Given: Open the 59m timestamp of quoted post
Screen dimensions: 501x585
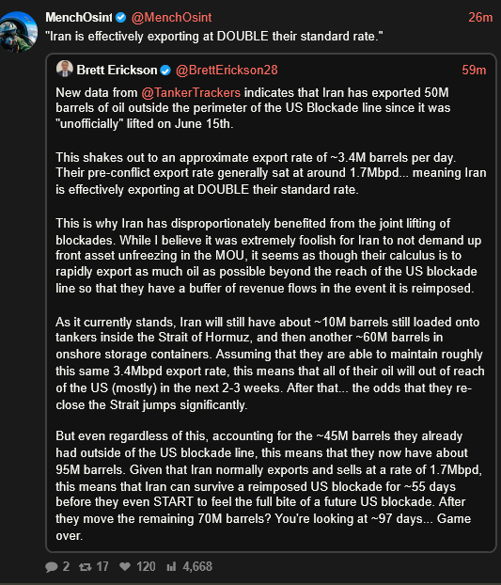Looking at the screenshot, I should (474, 71).
